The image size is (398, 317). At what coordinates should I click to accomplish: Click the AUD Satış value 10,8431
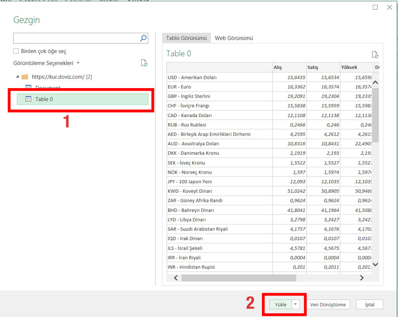pos(330,143)
